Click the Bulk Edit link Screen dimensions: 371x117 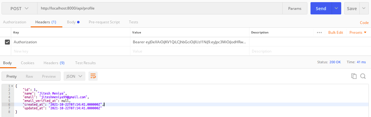(336, 33)
